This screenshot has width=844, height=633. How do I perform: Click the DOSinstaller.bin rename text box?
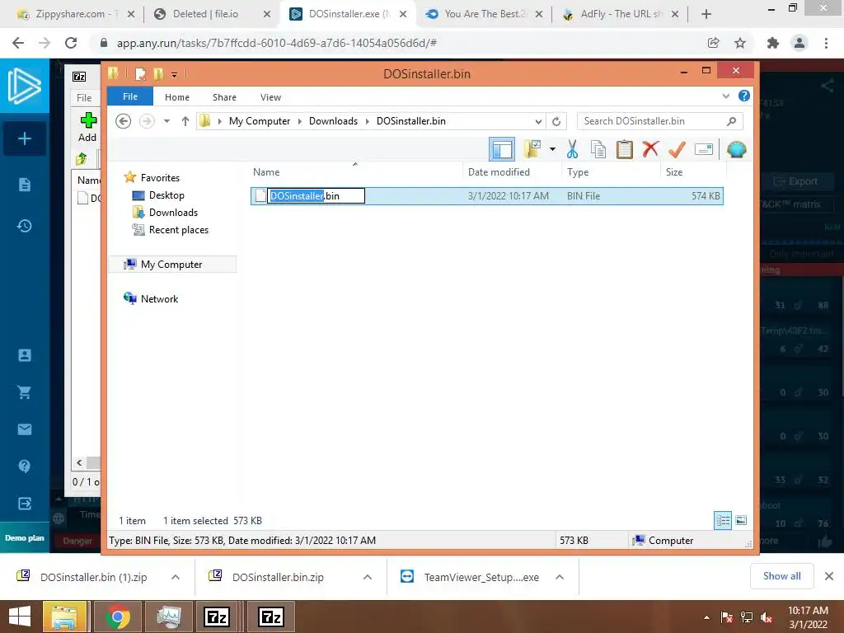pos(316,196)
